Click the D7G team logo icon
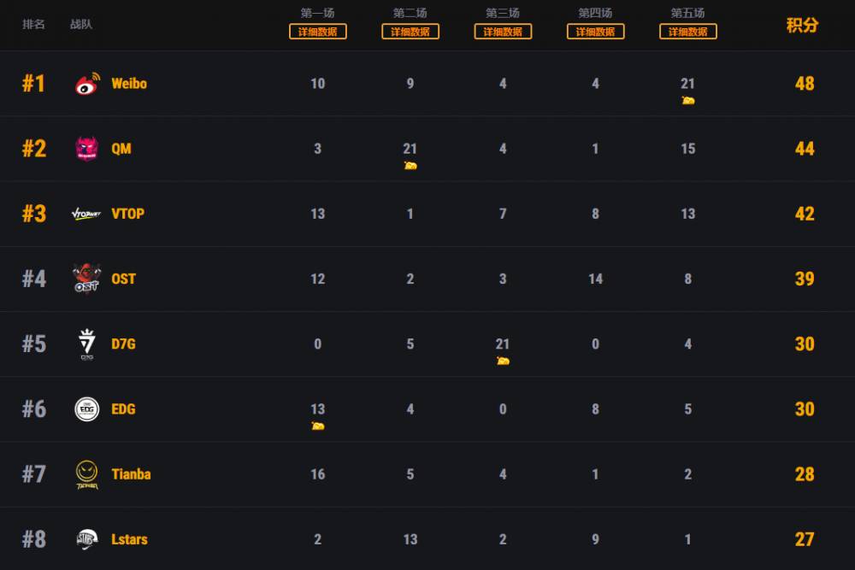 click(86, 344)
